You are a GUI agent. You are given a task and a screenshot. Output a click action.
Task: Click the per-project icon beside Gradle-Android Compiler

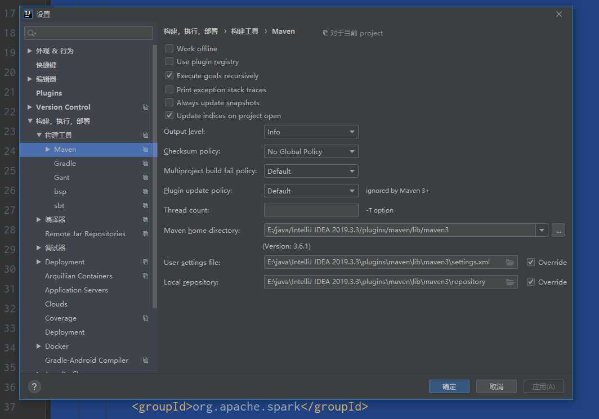pyautogui.click(x=146, y=361)
